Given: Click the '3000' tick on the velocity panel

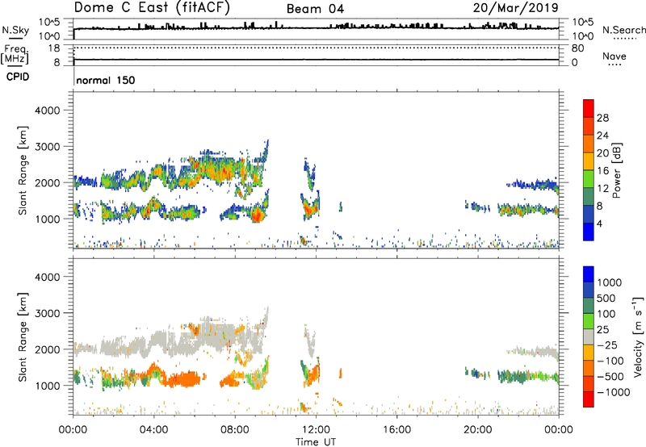Looking at the screenshot, I should [48, 313].
